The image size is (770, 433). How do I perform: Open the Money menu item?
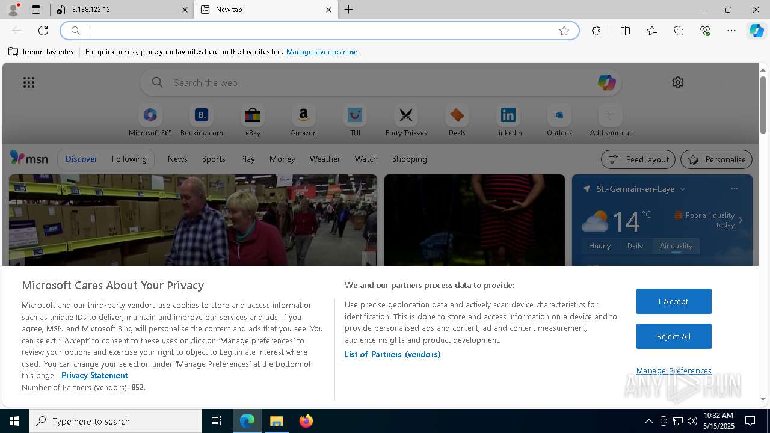coord(282,159)
